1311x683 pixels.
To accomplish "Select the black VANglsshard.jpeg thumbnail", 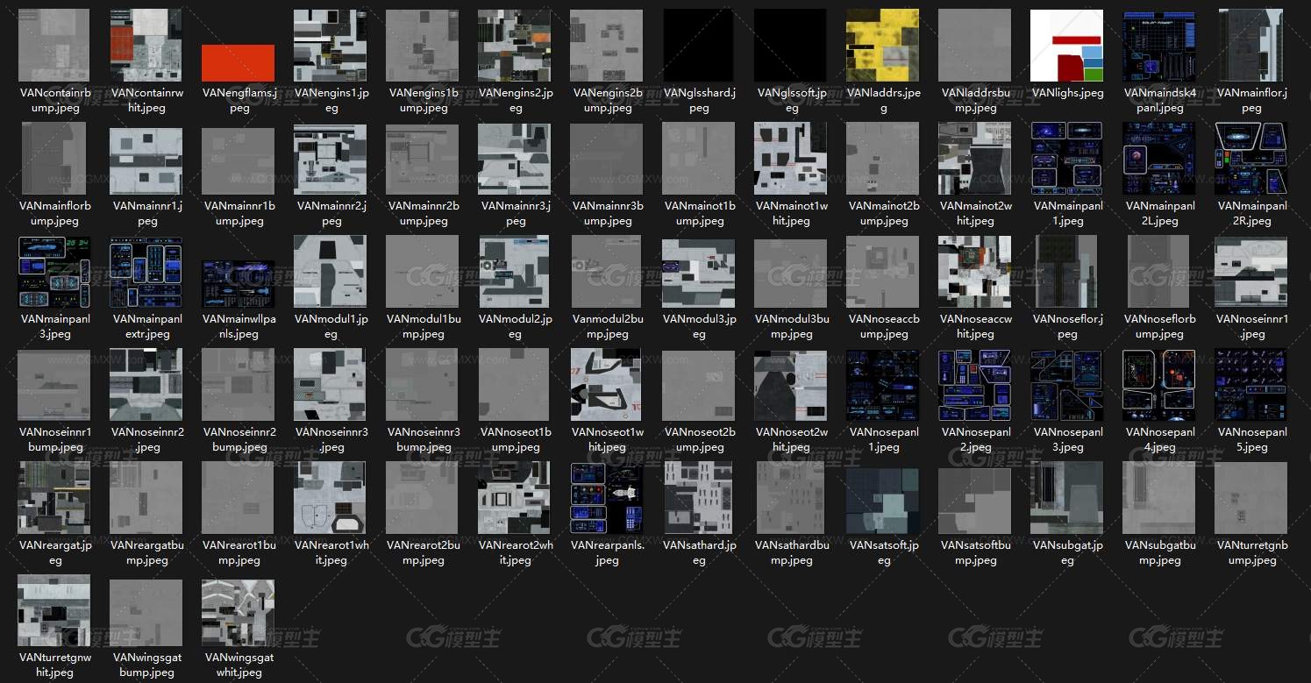I will pos(699,46).
